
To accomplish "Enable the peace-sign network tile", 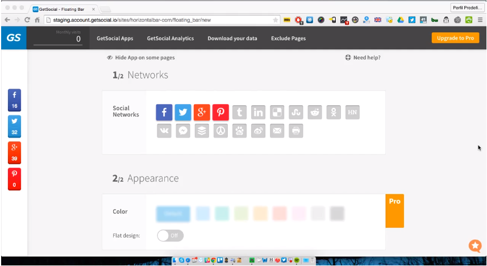I will [220, 131].
